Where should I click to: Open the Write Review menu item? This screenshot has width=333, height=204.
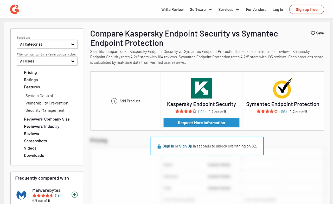172,10
